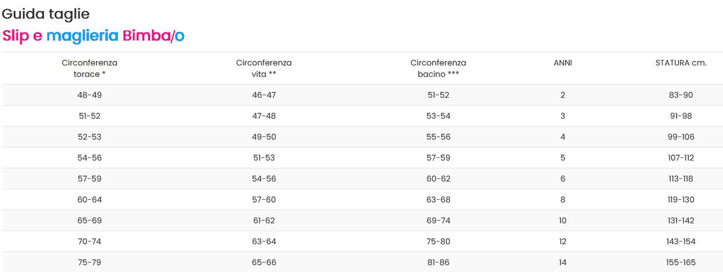Click the 54-56 chest circumference cell

90,158
